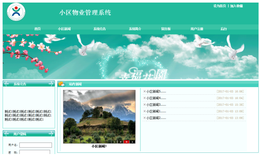Click the bullet icon beside 小区新闻5
Screen dimensions: 260x160
pos(145,91)
